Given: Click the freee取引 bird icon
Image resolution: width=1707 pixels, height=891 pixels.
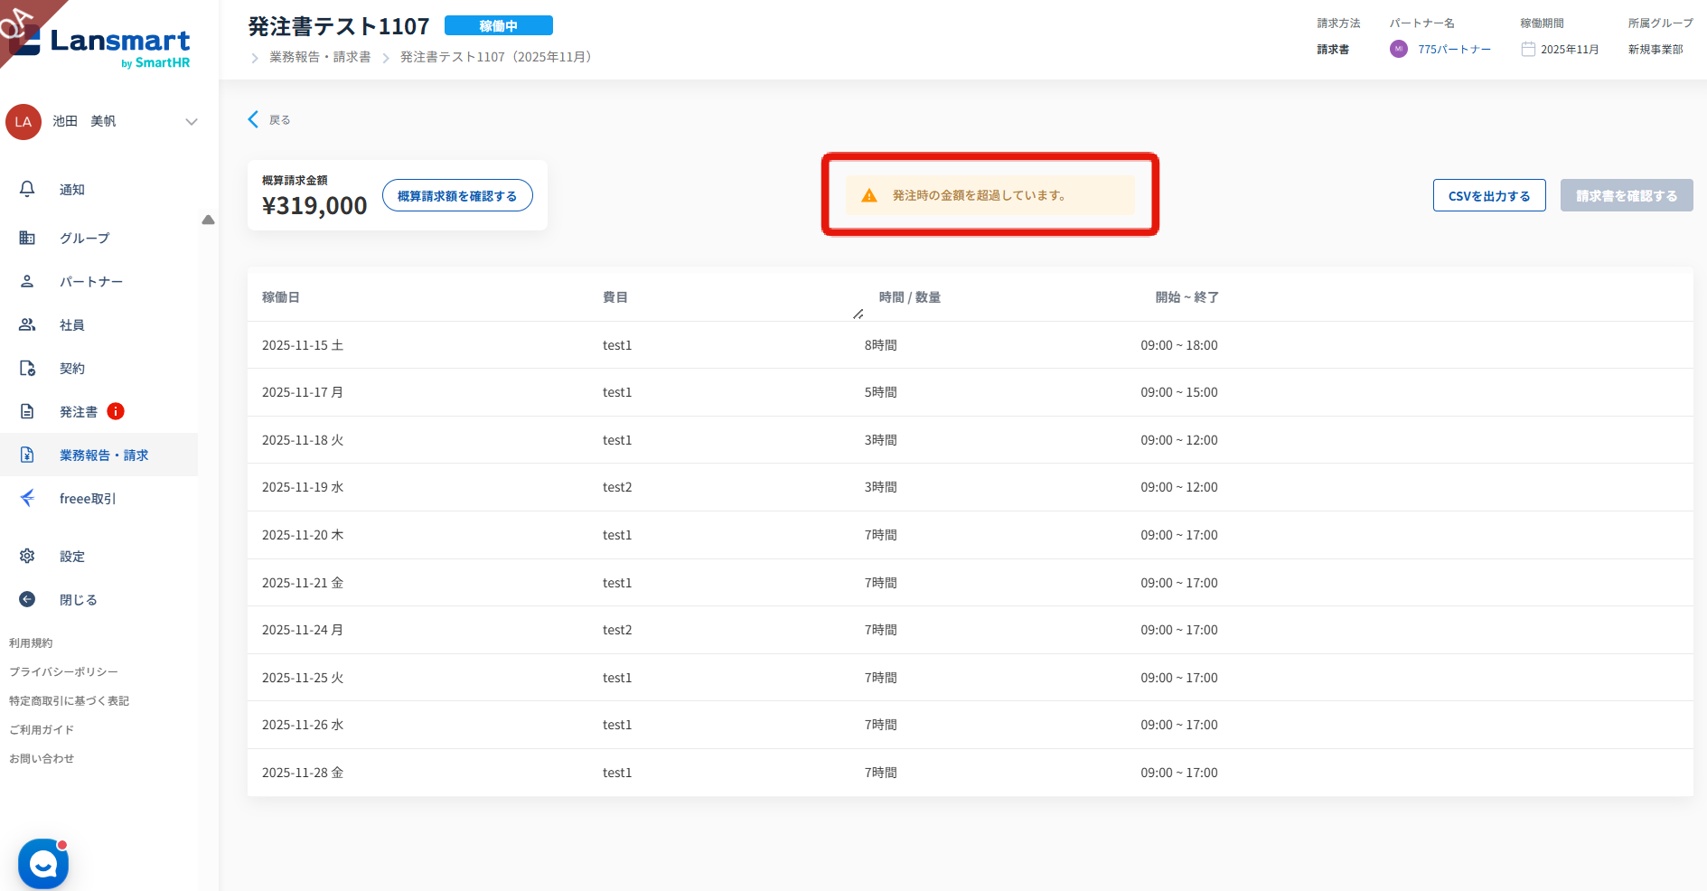Looking at the screenshot, I should pos(27,498).
